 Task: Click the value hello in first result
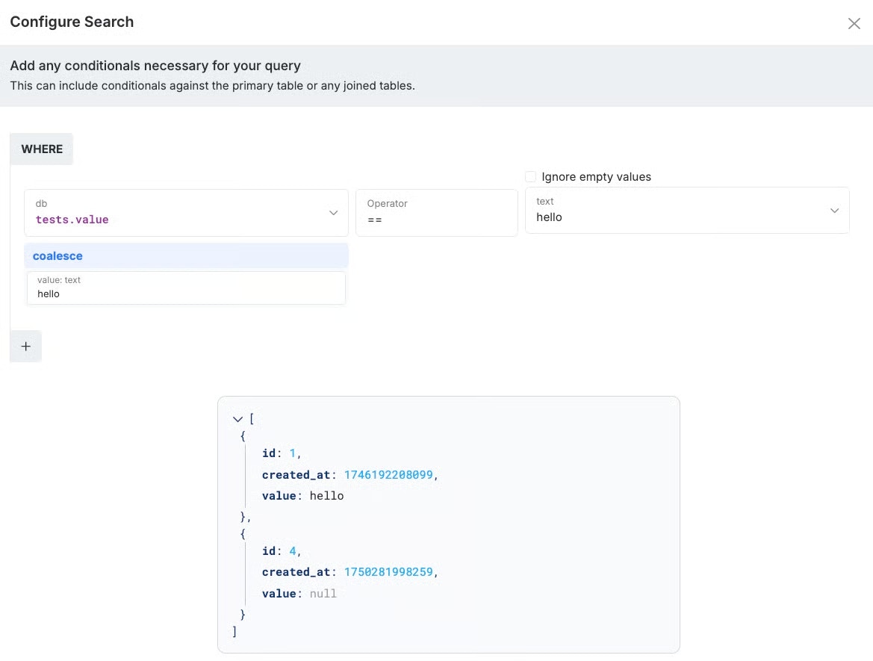tap(326, 496)
